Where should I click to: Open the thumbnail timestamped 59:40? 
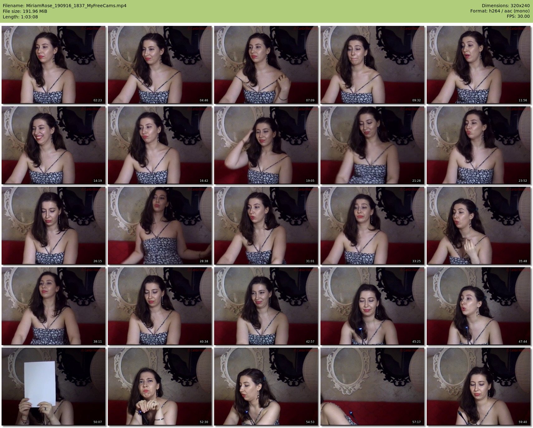479,386
